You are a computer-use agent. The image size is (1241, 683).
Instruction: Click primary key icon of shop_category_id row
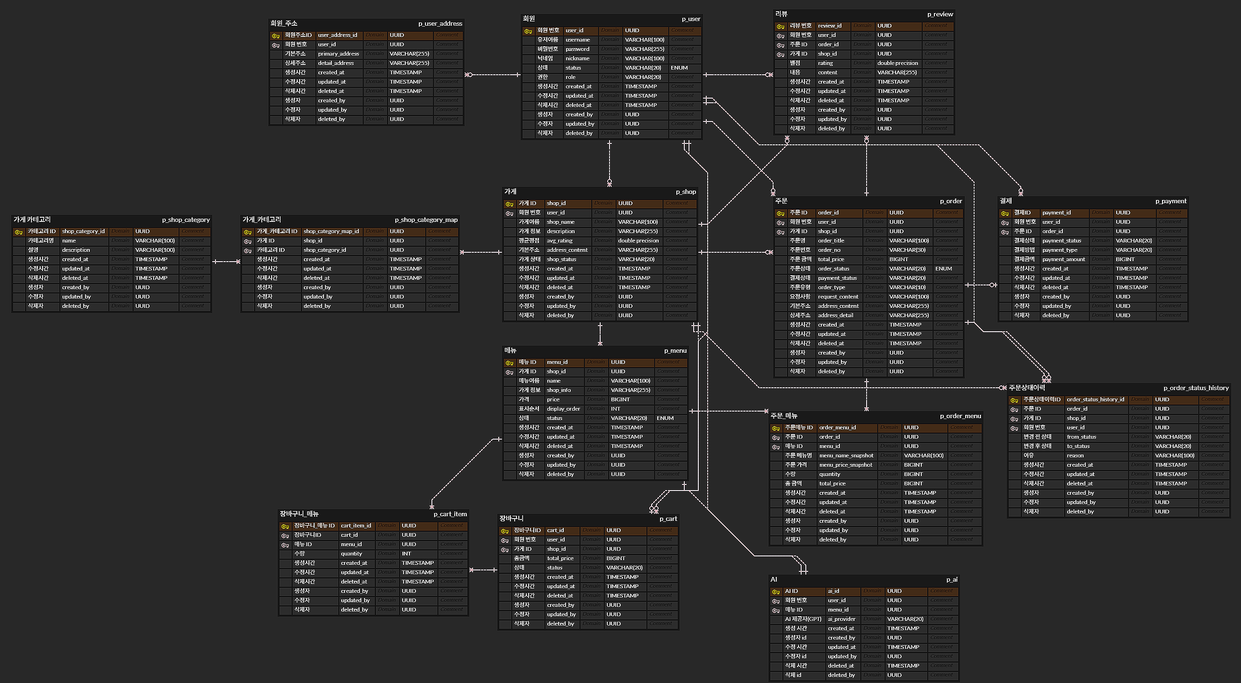click(x=18, y=232)
